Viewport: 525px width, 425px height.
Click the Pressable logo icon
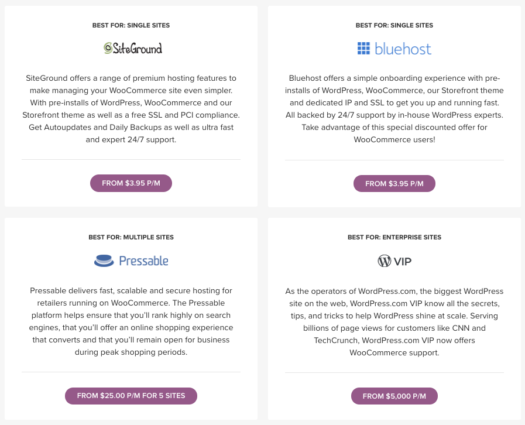104,261
